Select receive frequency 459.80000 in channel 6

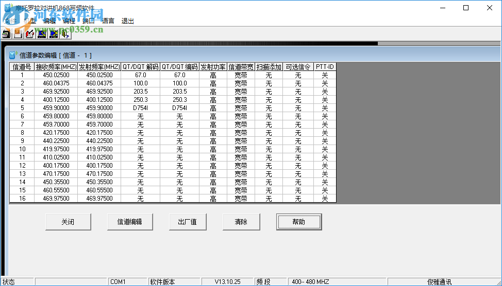tap(56, 116)
